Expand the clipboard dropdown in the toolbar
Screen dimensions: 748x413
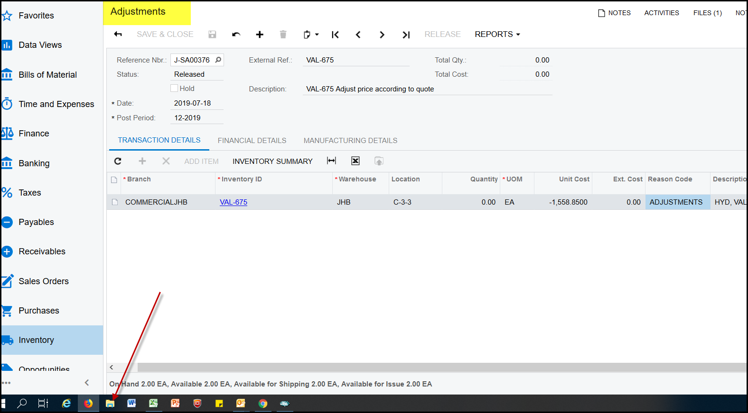(311, 35)
